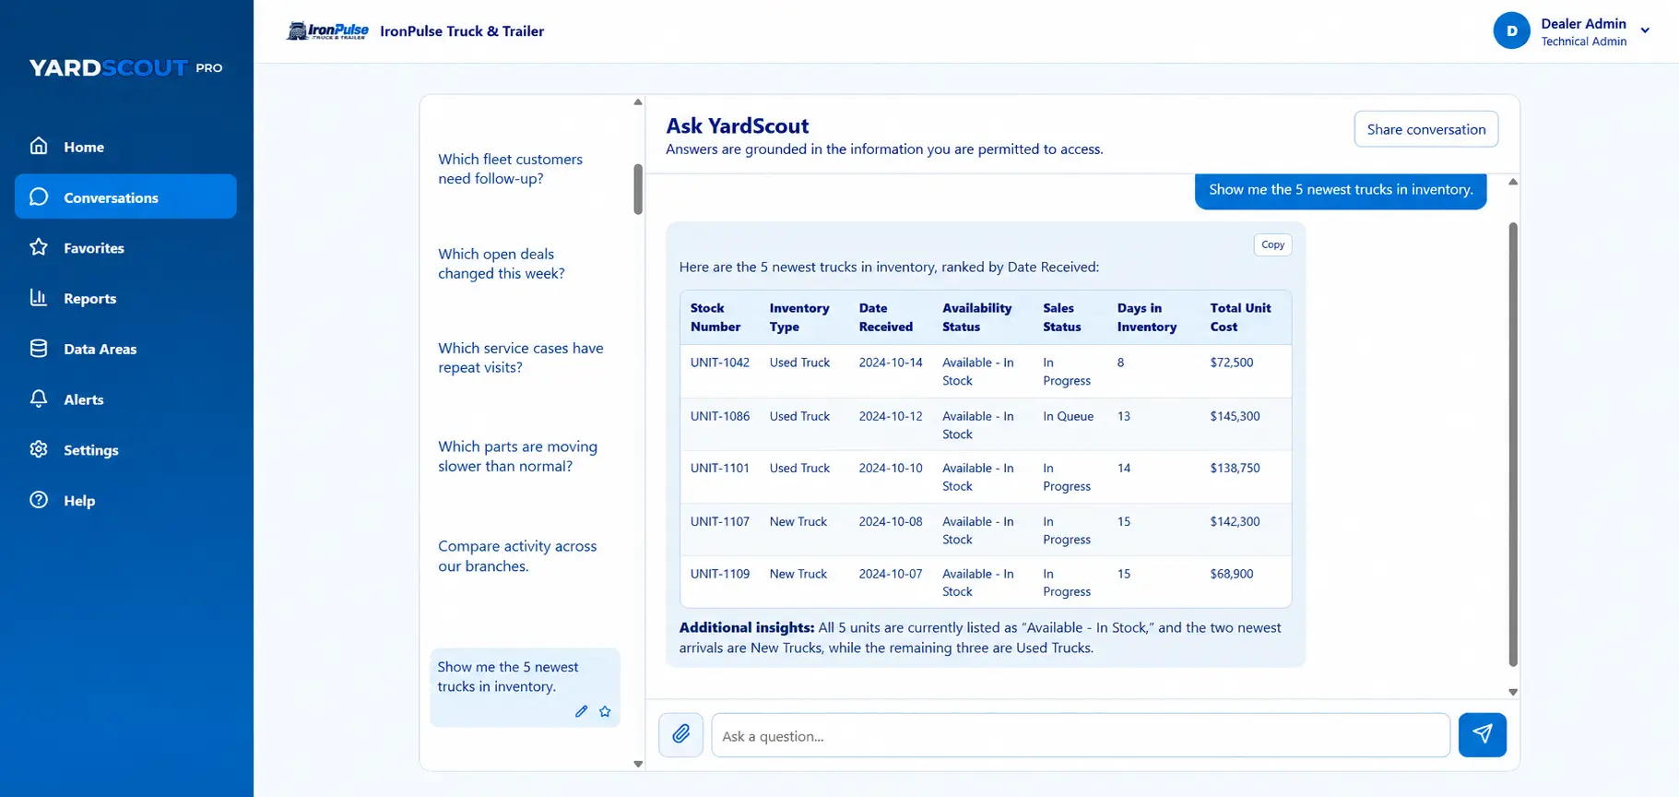Click the Home house icon

(x=39, y=146)
